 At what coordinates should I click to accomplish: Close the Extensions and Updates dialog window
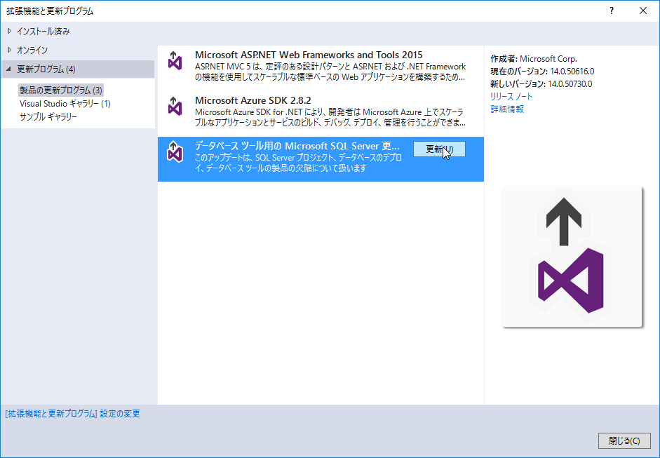[x=643, y=11]
